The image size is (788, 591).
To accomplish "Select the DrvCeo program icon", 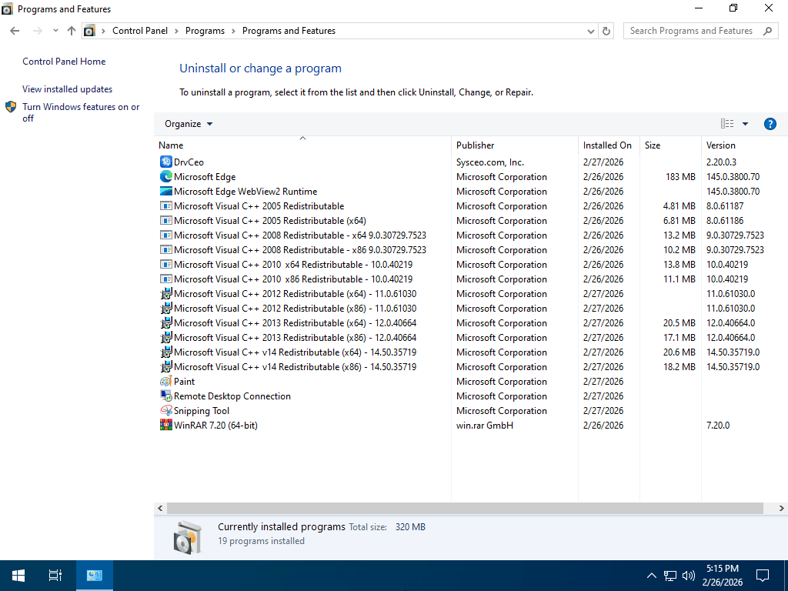I will pos(166,162).
